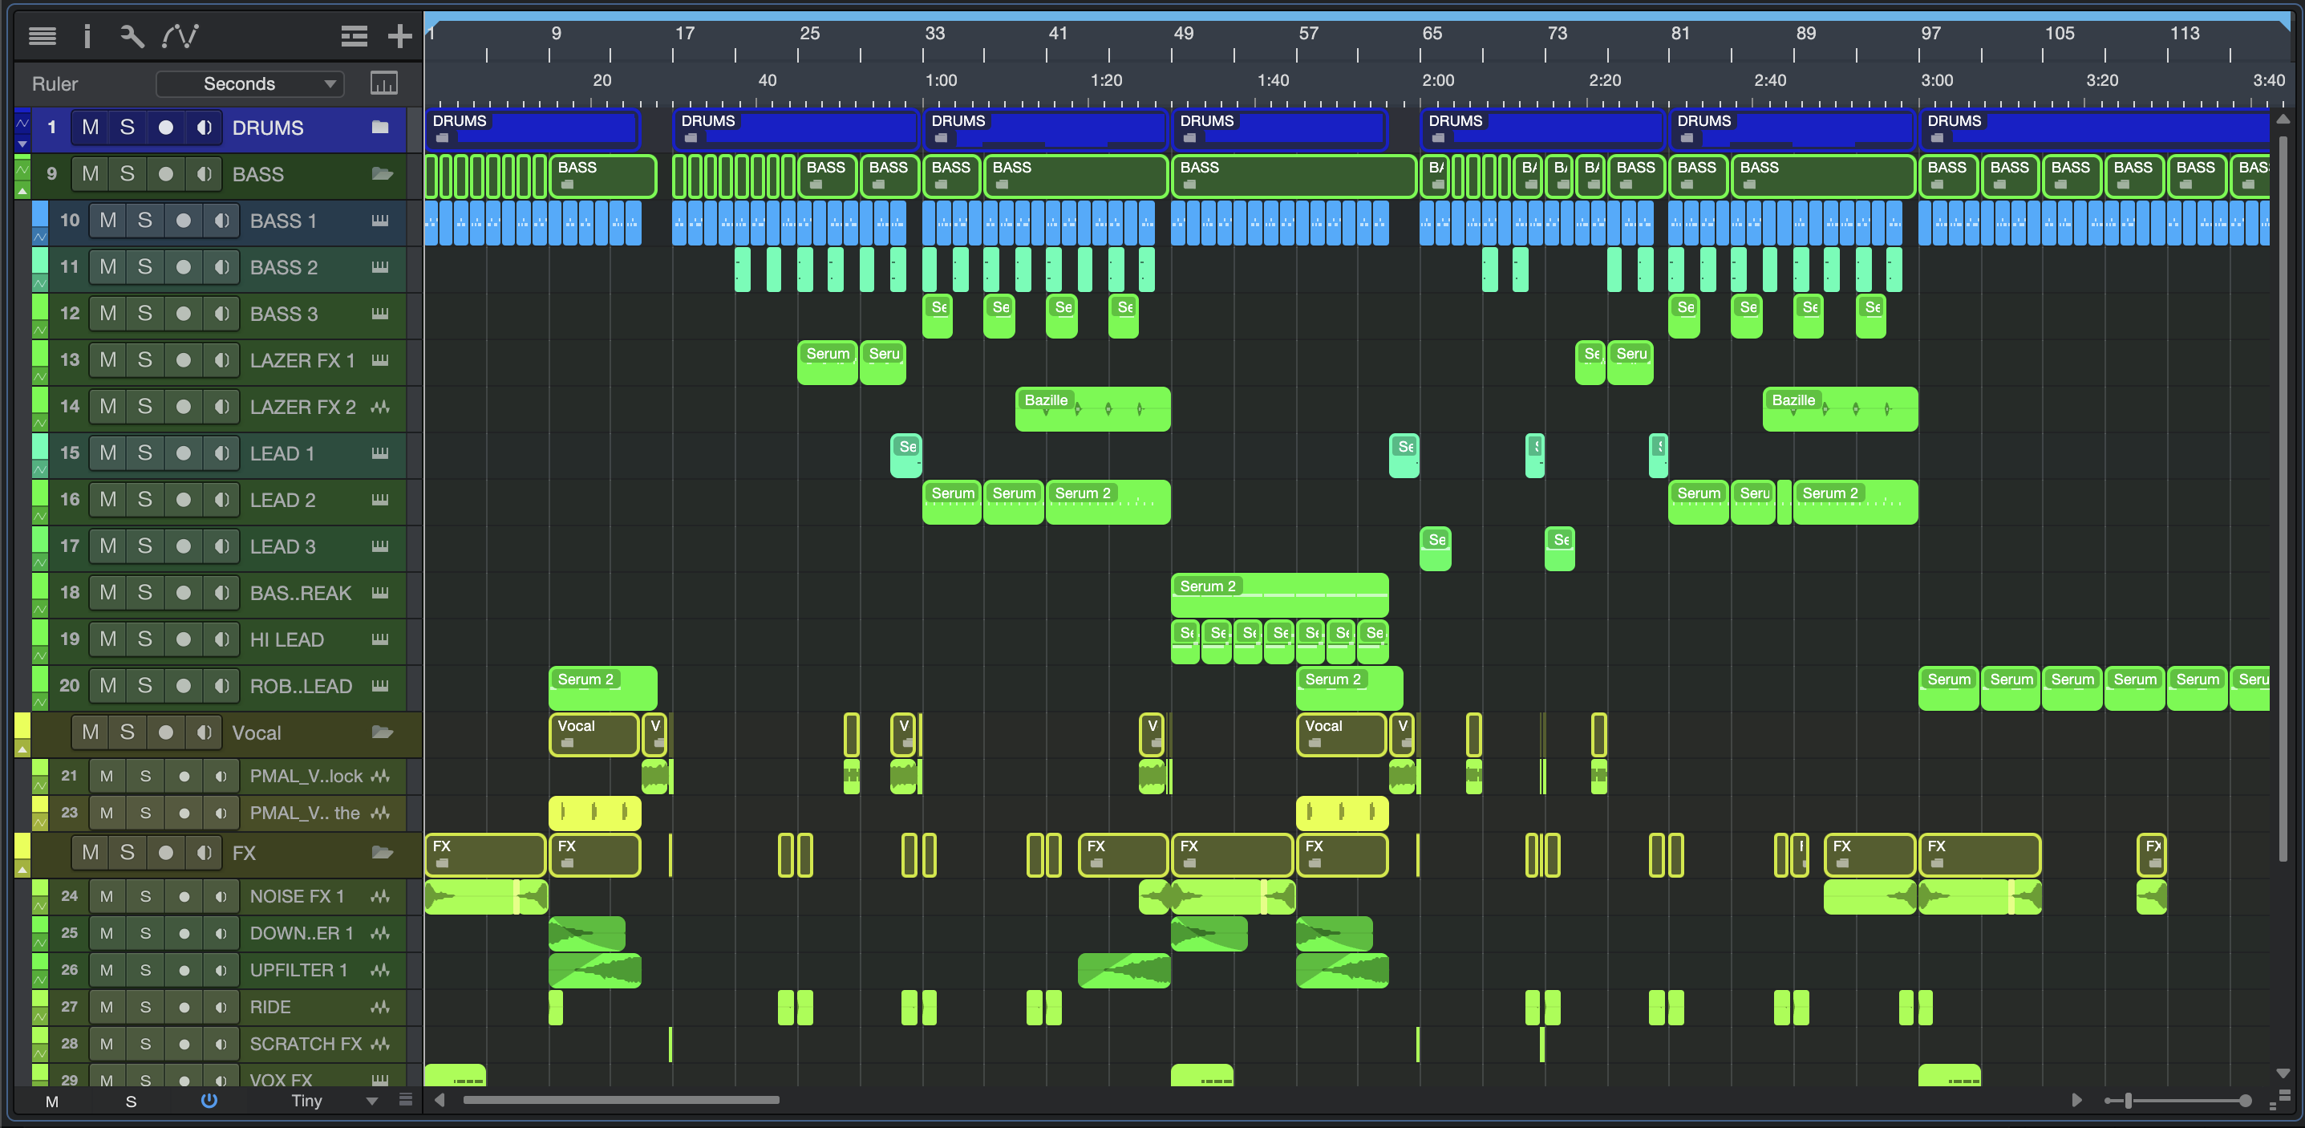This screenshot has width=2305, height=1128.
Task: Collapse the Vocal folder disclosure triangle
Action: (x=22, y=749)
